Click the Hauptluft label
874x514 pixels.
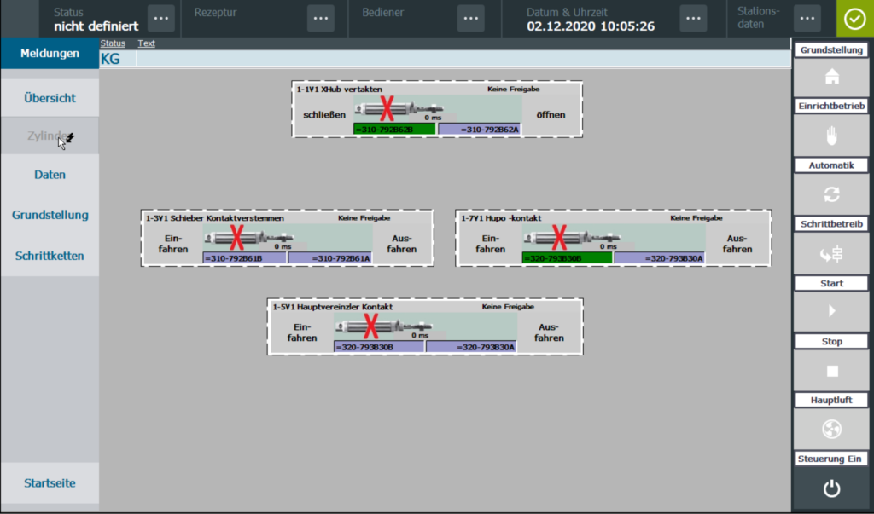pos(831,400)
